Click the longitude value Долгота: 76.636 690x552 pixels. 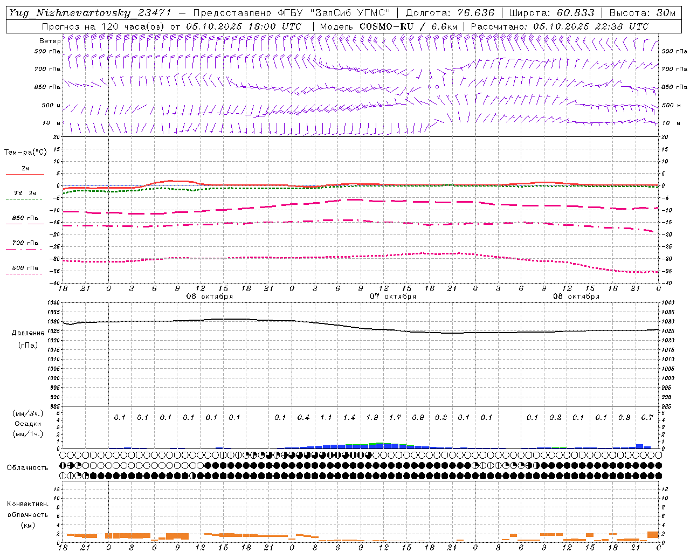[450, 13]
